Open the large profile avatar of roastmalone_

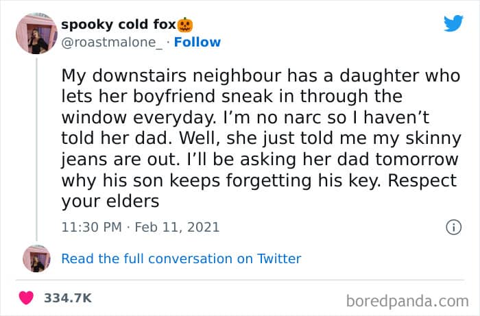[x=36, y=34]
